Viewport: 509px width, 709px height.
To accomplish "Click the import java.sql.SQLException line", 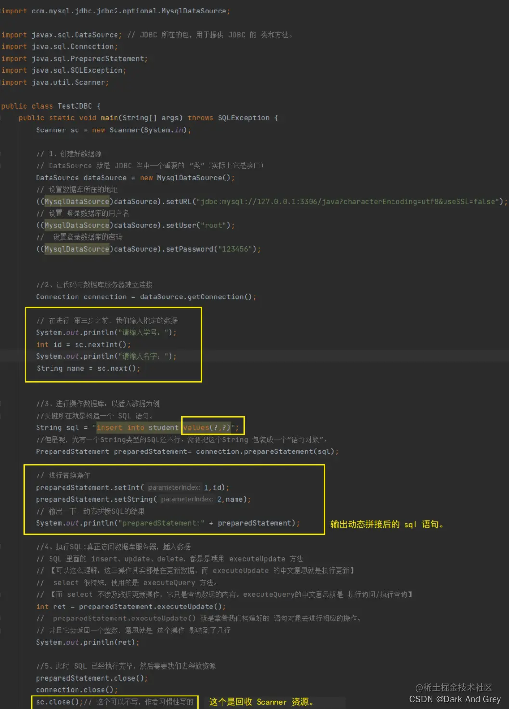I will pos(64,70).
